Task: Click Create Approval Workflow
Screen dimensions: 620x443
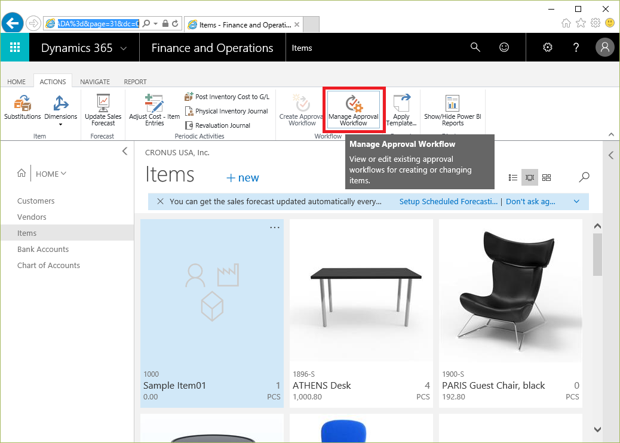Action: [301, 110]
